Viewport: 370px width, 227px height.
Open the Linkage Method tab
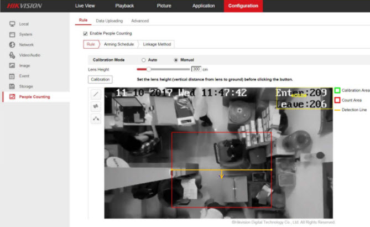[x=157, y=44]
